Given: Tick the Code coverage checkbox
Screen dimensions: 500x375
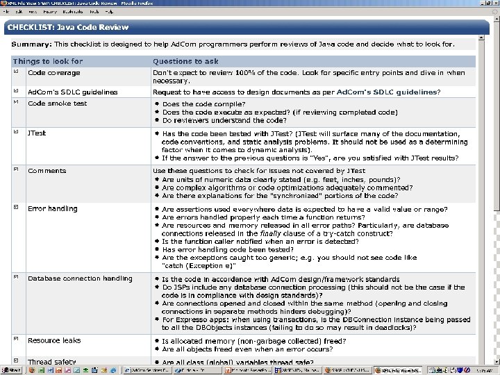Looking at the screenshot, I should coord(16,72).
